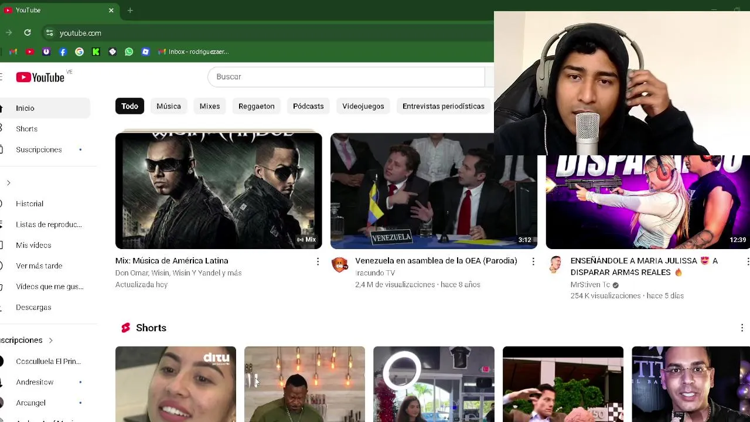Play the Short showing a ring light

pos(434,384)
